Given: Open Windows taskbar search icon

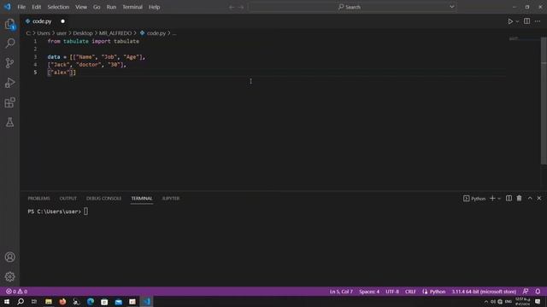Looking at the screenshot, I should point(21,301).
